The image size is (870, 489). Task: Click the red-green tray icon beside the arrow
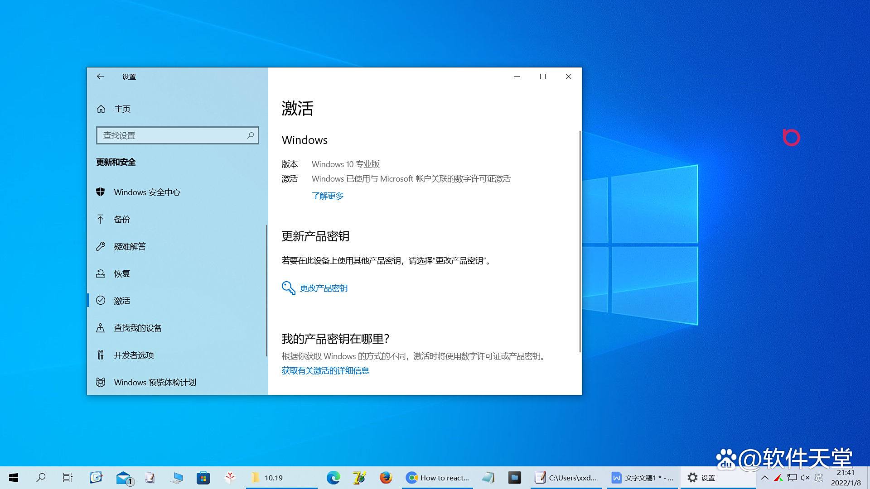click(778, 478)
